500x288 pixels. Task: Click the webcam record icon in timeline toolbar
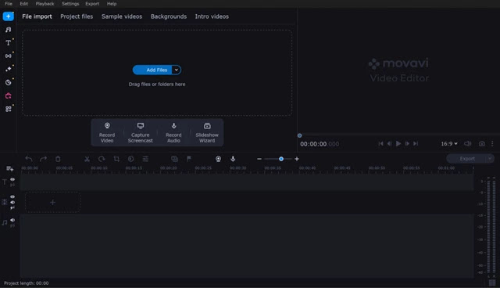(x=218, y=159)
